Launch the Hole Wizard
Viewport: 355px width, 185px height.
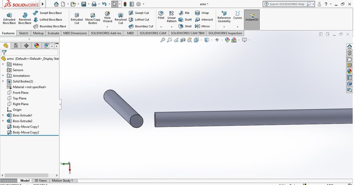tap(107, 17)
